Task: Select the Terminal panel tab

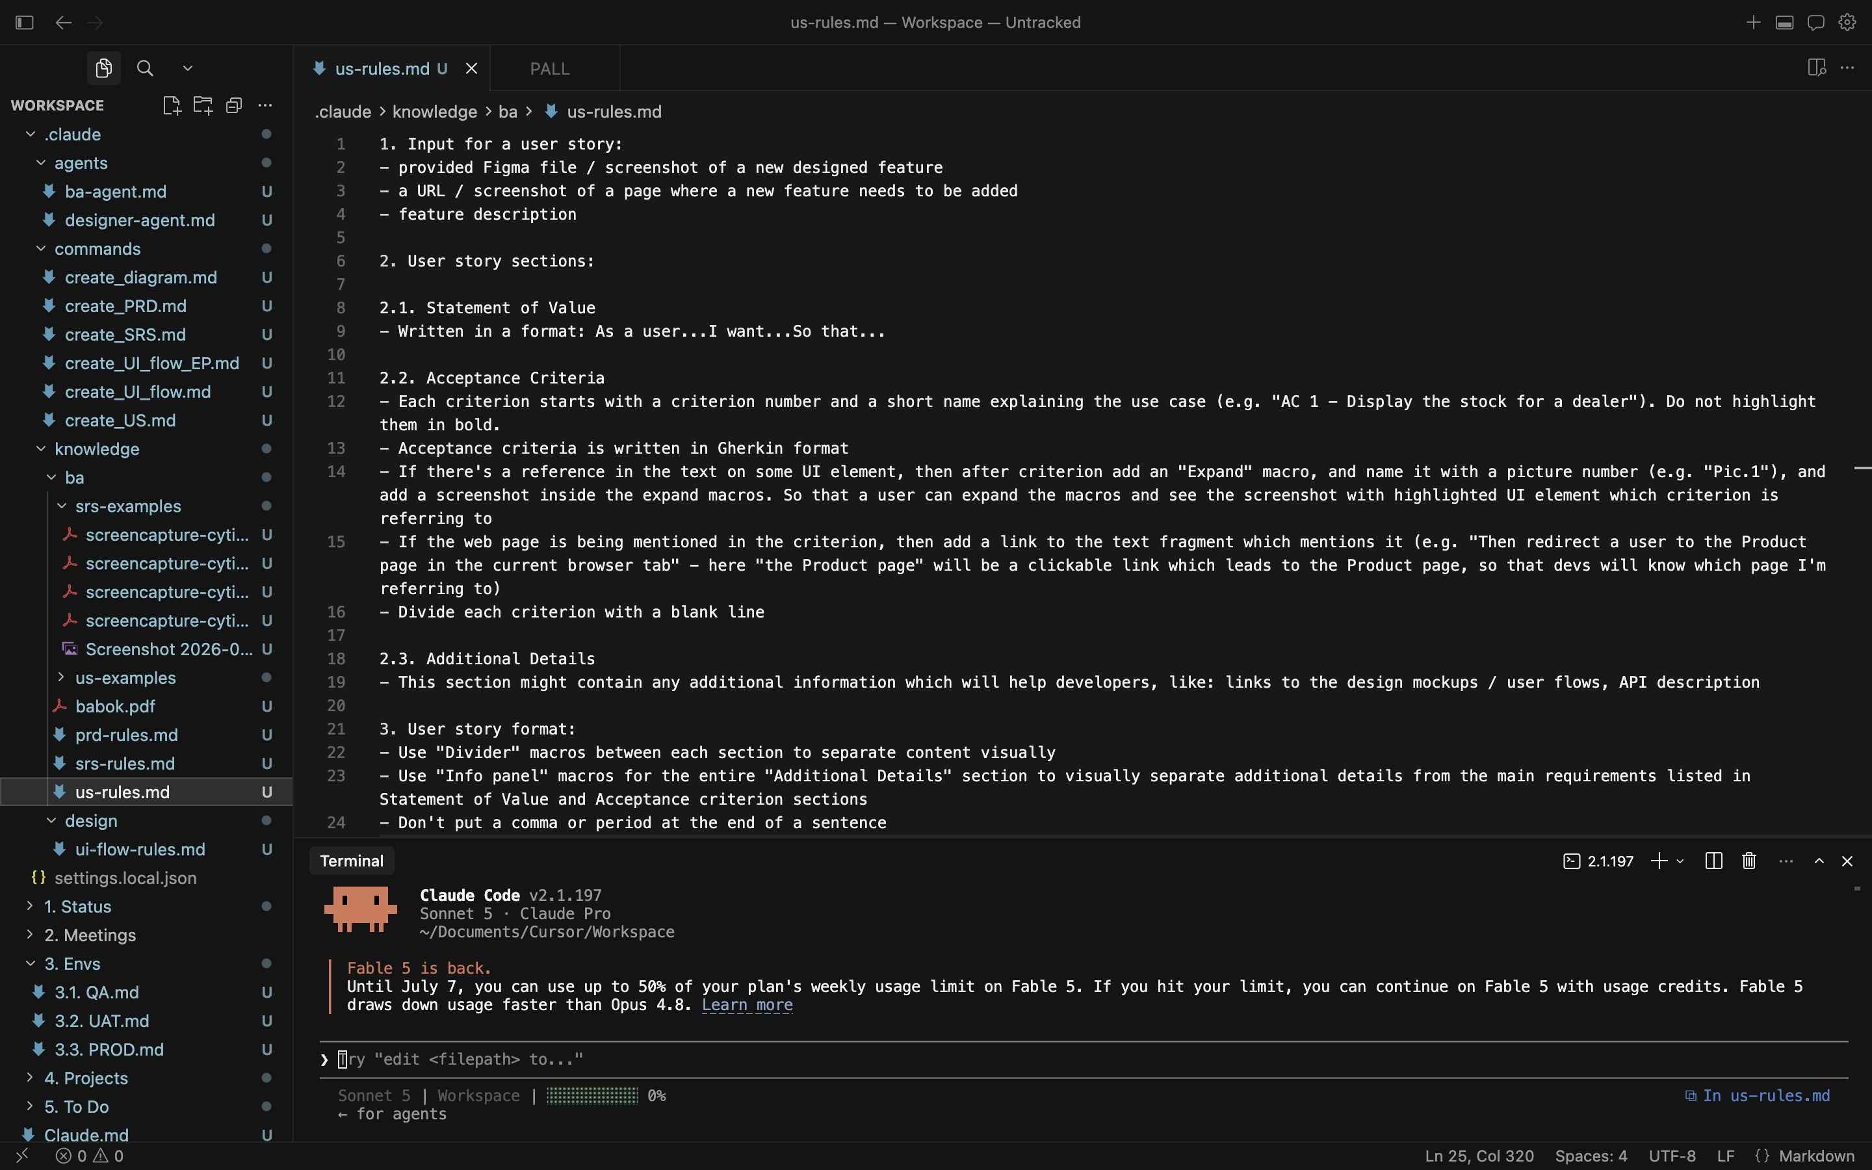Action: 352,861
